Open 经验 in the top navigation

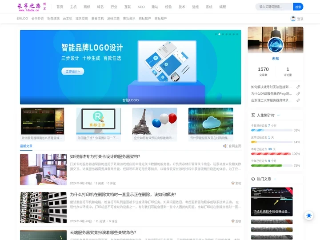pos(168,7)
